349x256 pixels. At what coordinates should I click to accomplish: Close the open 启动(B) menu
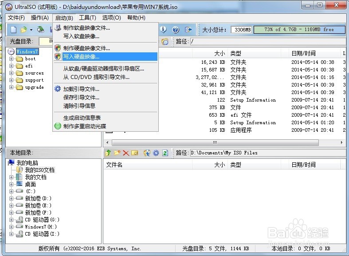(64, 18)
